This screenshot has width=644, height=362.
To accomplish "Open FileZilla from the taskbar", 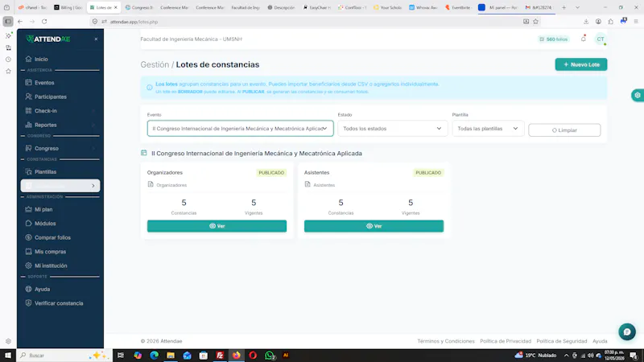I will (x=220, y=356).
